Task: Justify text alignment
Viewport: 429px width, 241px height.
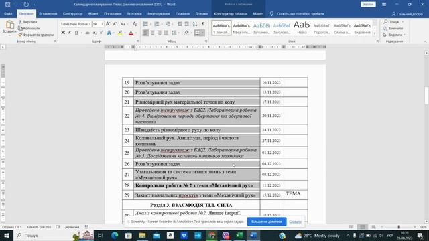Action: pyautogui.click(x=166, y=33)
